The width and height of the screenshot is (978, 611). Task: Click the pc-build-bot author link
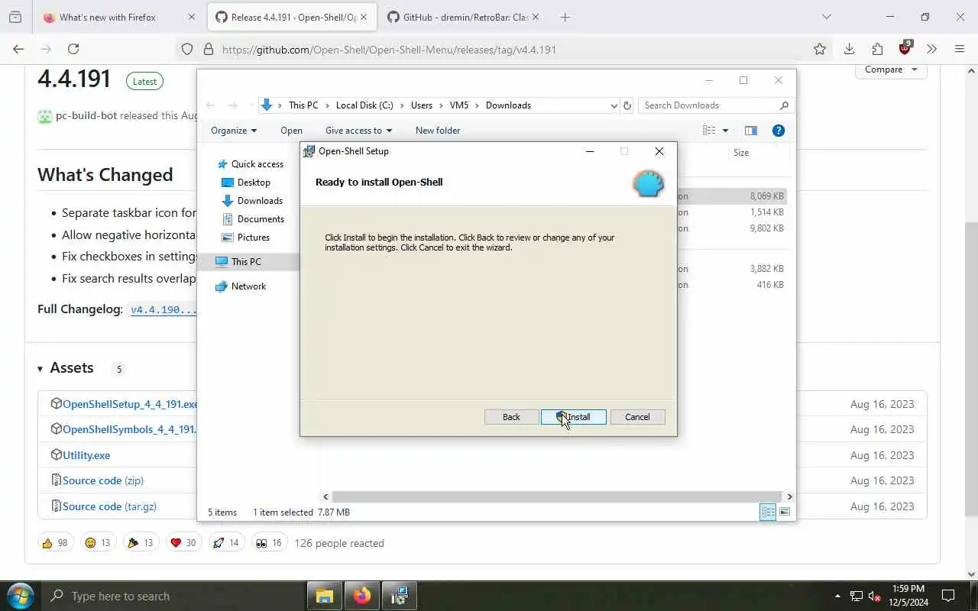tap(86, 115)
